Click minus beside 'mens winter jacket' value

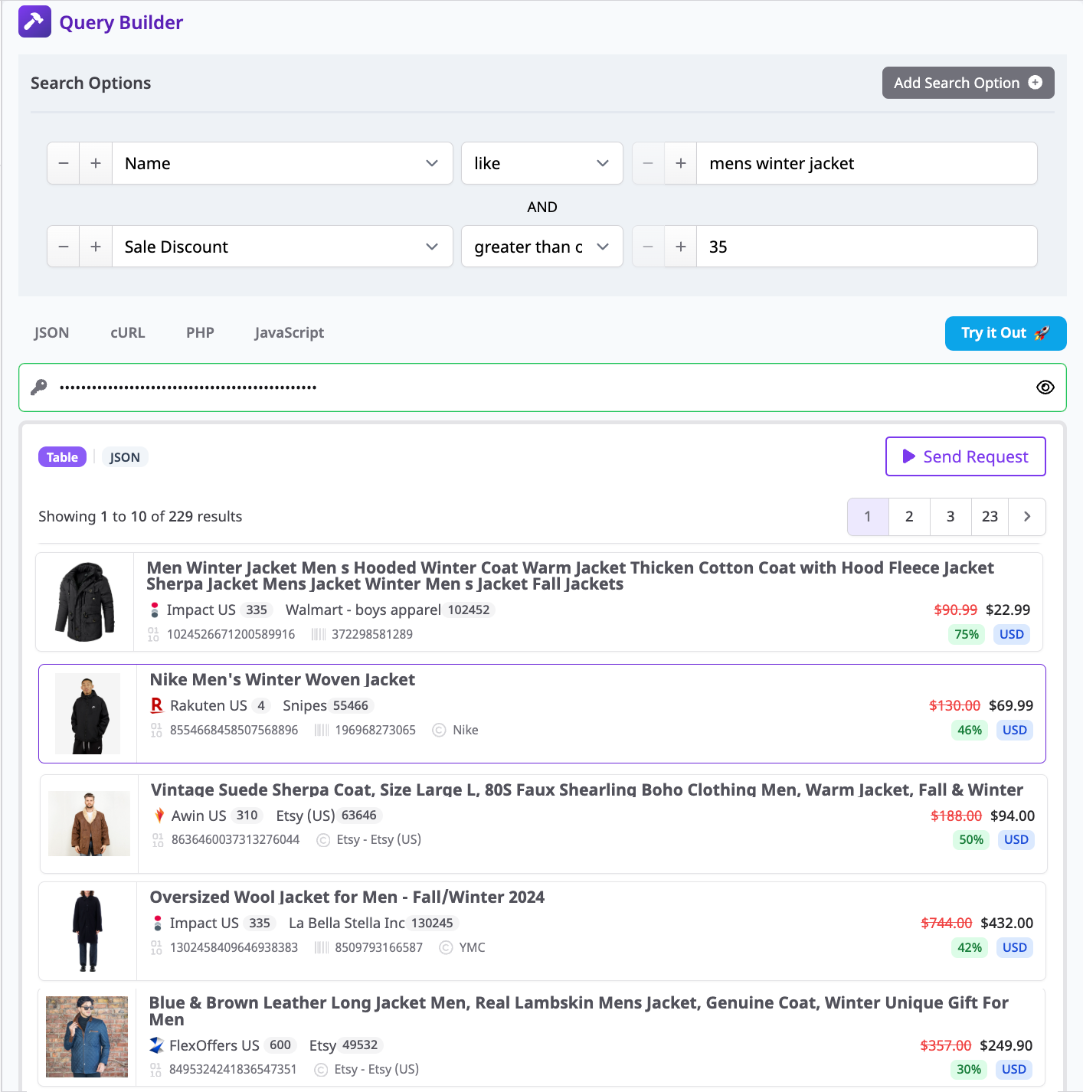point(648,163)
